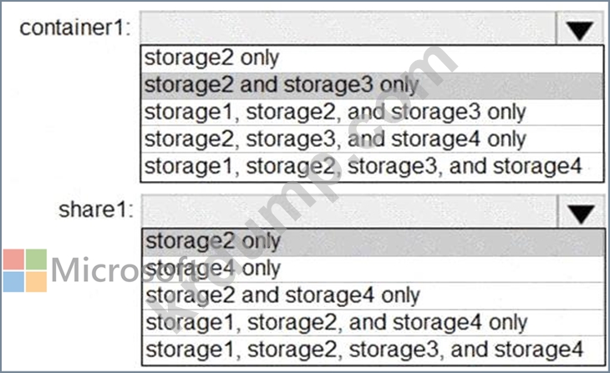Viewport: 610px width, 373px height.
Task: Expand the share1 dropdown arrow
Action: tap(578, 211)
